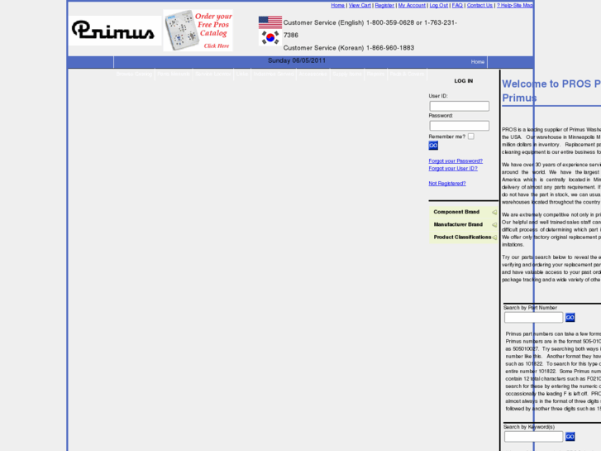Focus the Password input field

tap(459, 126)
